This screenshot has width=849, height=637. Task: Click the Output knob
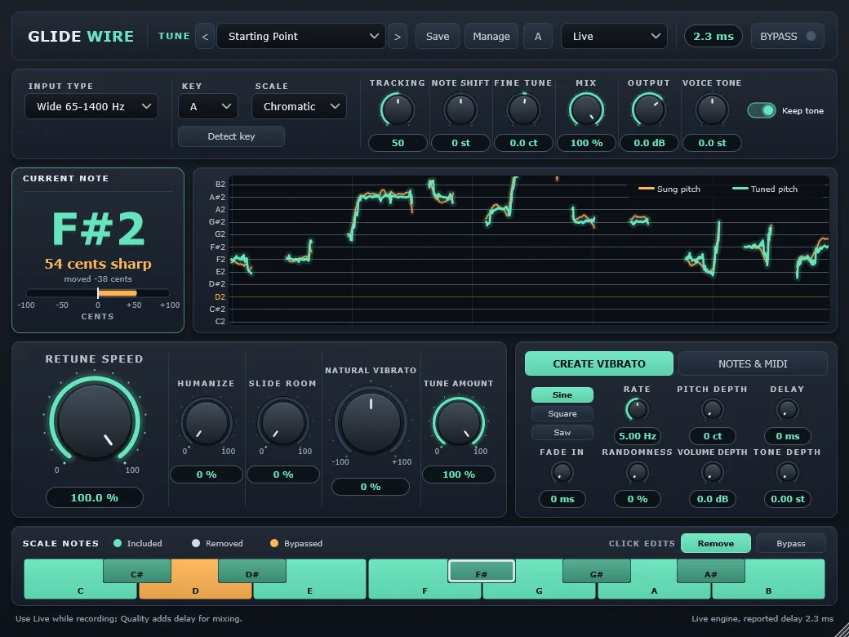point(649,110)
